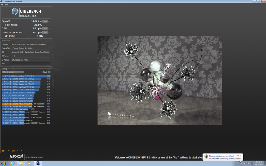Click the OpenGL 31.66 fps score
This screenshot has height=166, width=266.
pos(36,21)
